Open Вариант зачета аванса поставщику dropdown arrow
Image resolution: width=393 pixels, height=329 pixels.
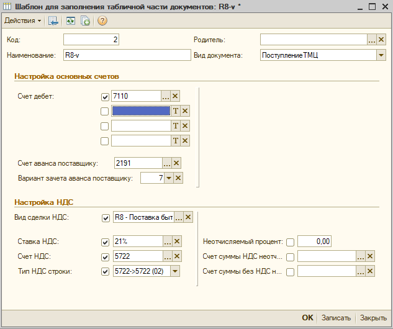pyautogui.click(x=169, y=178)
